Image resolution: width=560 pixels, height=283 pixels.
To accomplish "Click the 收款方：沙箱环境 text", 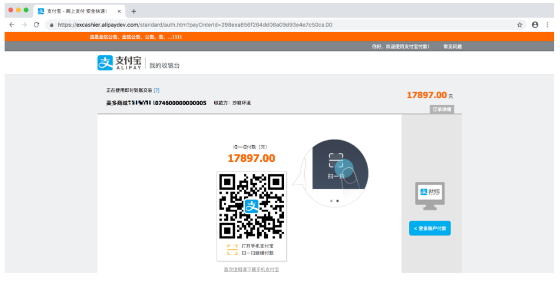I will point(232,103).
